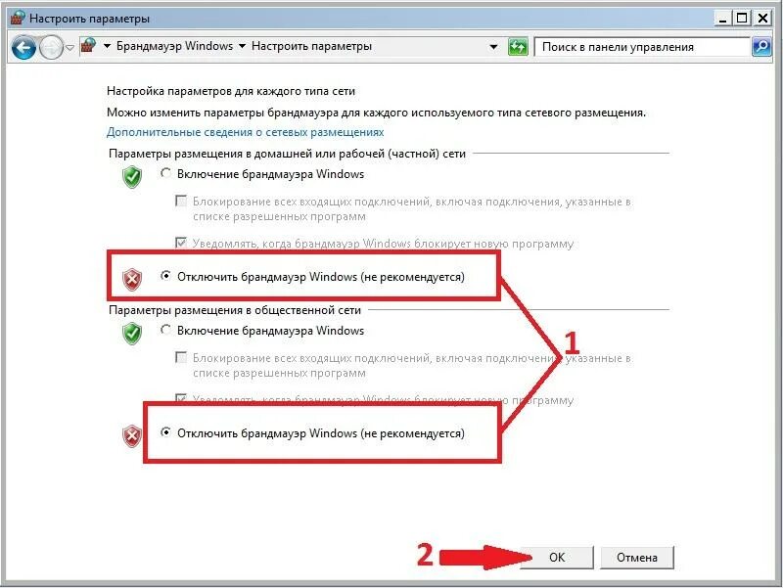Click green shield icon under private network
The image size is (783, 588).
[132, 177]
